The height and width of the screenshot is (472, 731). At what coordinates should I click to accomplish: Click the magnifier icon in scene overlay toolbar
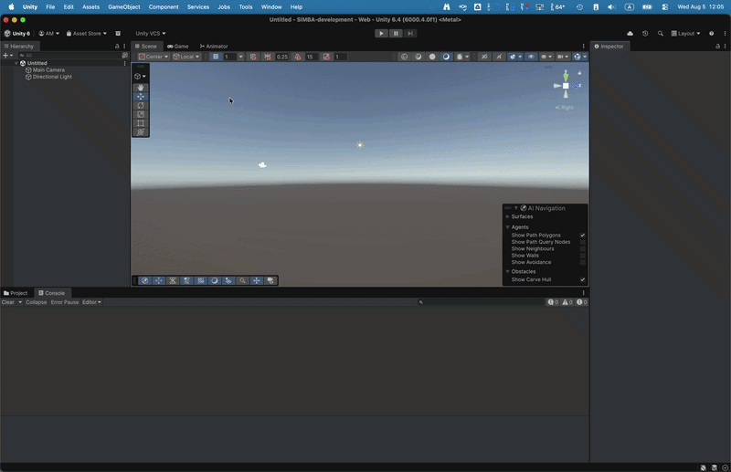point(242,280)
